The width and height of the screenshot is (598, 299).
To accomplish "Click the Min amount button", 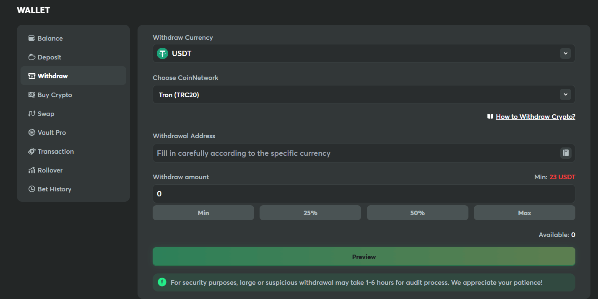I will 203,213.
